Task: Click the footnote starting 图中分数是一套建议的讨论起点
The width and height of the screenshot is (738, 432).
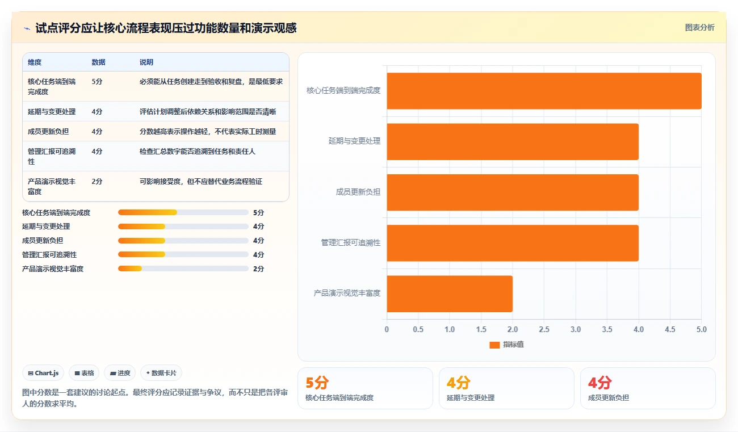Action: coord(155,399)
